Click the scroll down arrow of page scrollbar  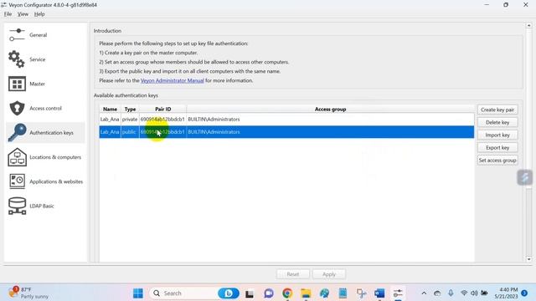click(528, 259)
